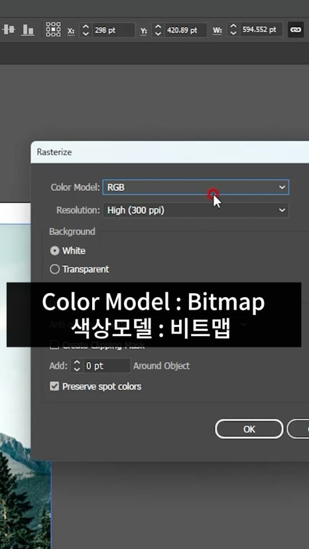Click the vertical align bottom icon
Viewport: 309px width, 549px height.
pyautogui.click(x=27, y=29)
